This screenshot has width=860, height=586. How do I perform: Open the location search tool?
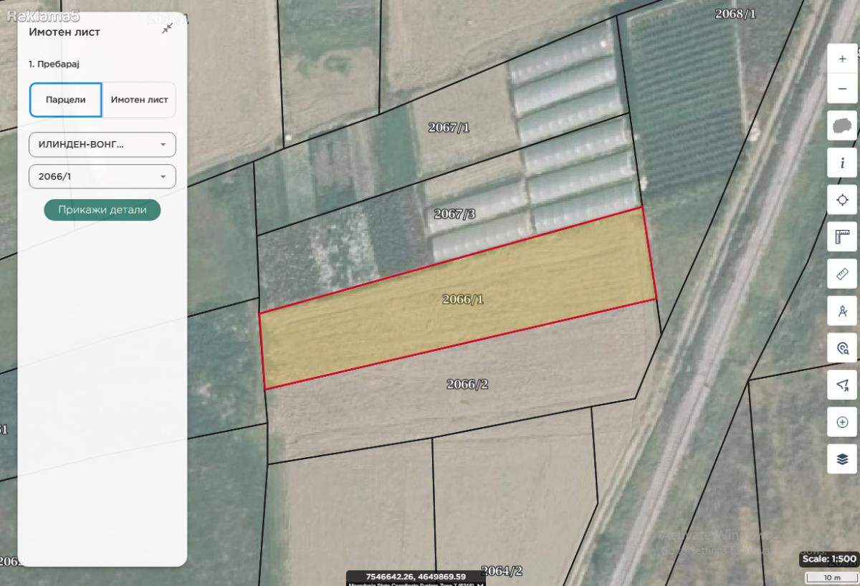842,348
